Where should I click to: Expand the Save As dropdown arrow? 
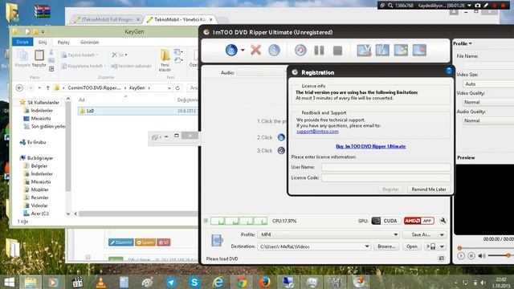[443, 234]
